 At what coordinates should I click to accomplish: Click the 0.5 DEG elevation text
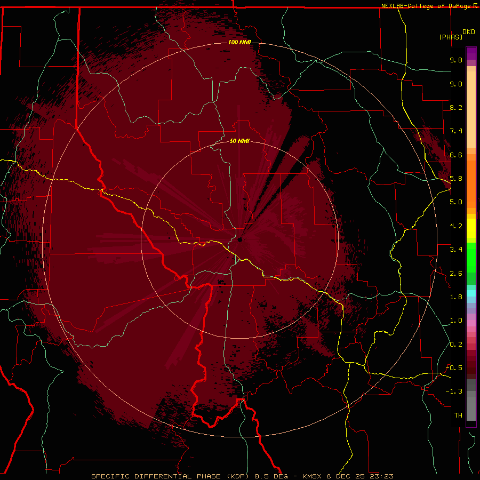click(271, 476)
